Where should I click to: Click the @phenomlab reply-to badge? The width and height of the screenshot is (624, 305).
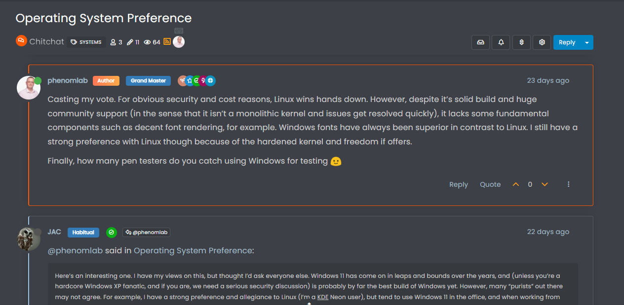coord(147,232)
